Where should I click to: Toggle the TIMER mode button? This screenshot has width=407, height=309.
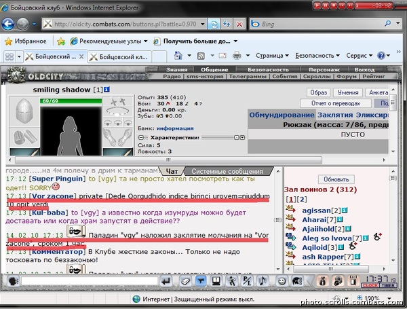point(388,285)
